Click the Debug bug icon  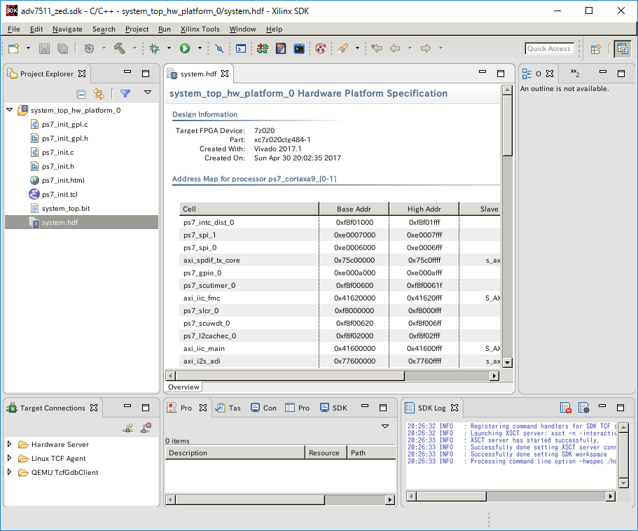[154, 48]
